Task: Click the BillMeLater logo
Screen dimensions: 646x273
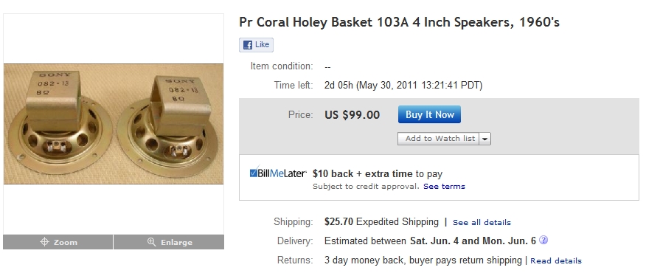Action: [278, 173]
